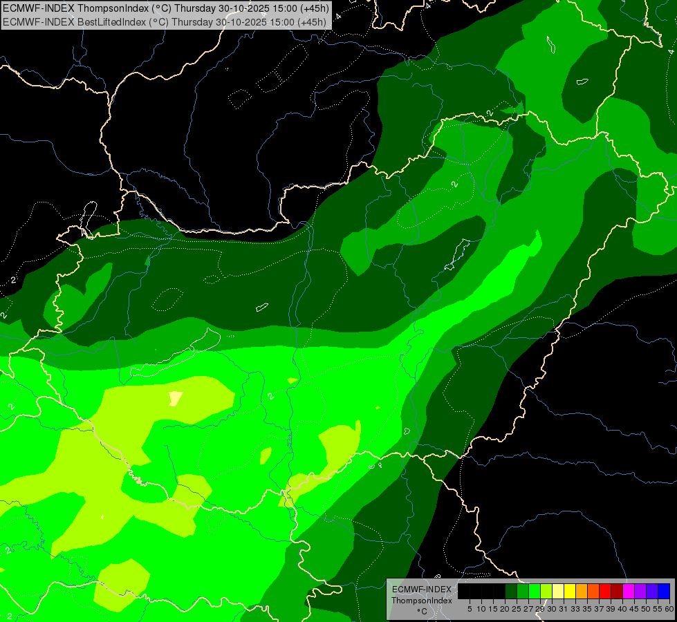Pick the lime 29–30 legend swatch

(546, 591)
